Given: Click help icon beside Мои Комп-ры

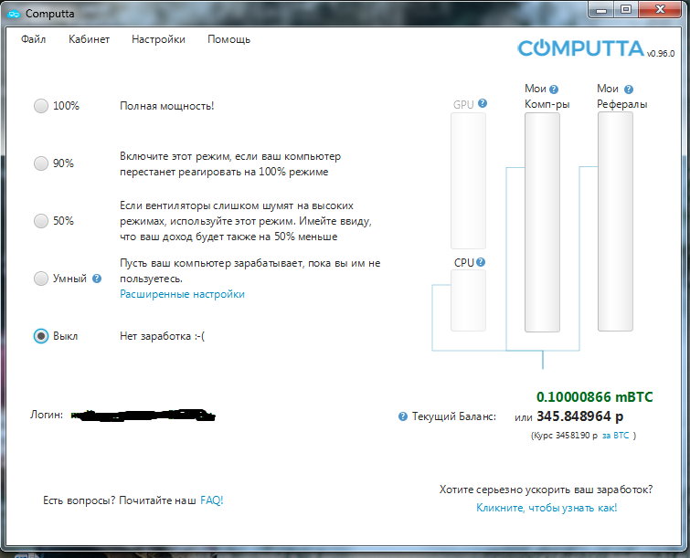Looking at the screenshot, I should pyautogui.click(x=554, y=89).
